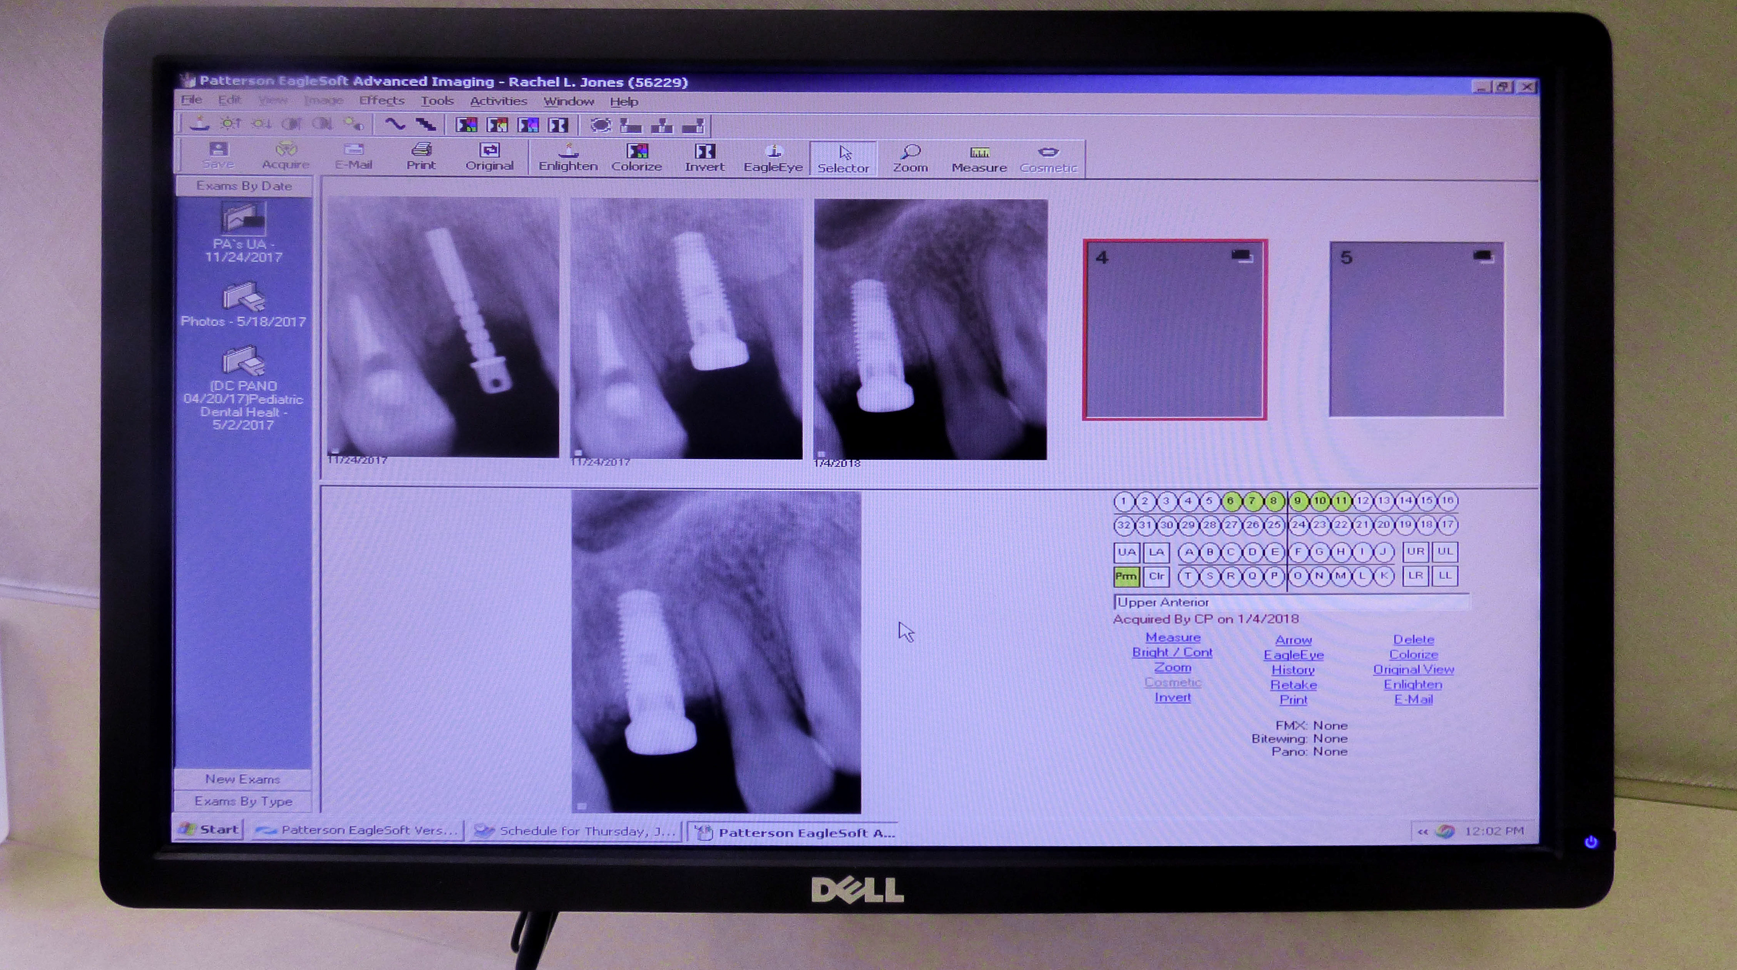Select the 1/4/2018 x-ray thumbnail
The height and width of the screenshot is (970, 1737).
coord(930,329)
